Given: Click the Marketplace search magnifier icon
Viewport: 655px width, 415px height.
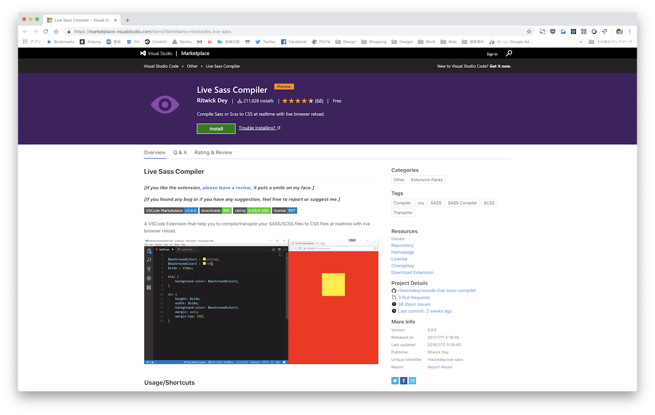Looking at the screenshot, I should click(x=509, y=53).
